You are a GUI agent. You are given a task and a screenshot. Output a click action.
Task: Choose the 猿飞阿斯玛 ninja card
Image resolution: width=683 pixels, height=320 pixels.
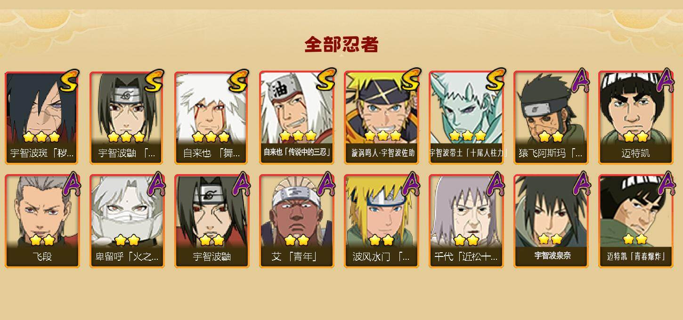(551, 118)
